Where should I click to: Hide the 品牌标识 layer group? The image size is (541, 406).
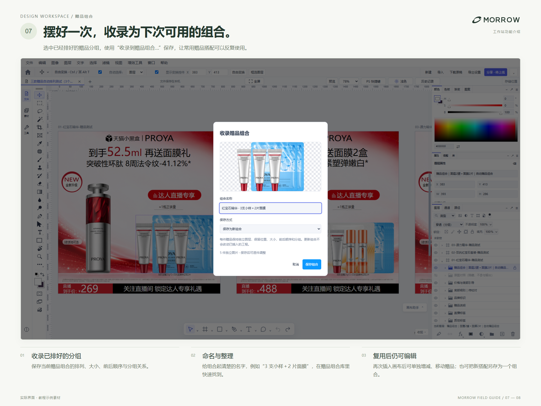436,298
